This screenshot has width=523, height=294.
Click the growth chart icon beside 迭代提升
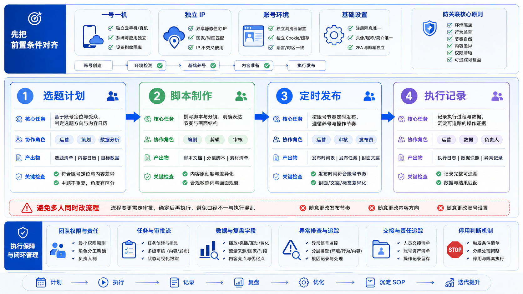(x=449, y=282)
